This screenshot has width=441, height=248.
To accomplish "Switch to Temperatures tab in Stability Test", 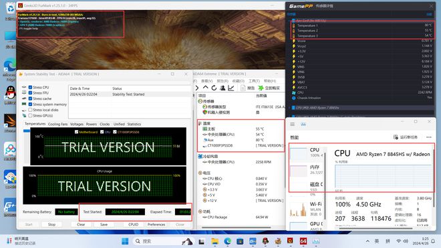I will tap(35, 124).
